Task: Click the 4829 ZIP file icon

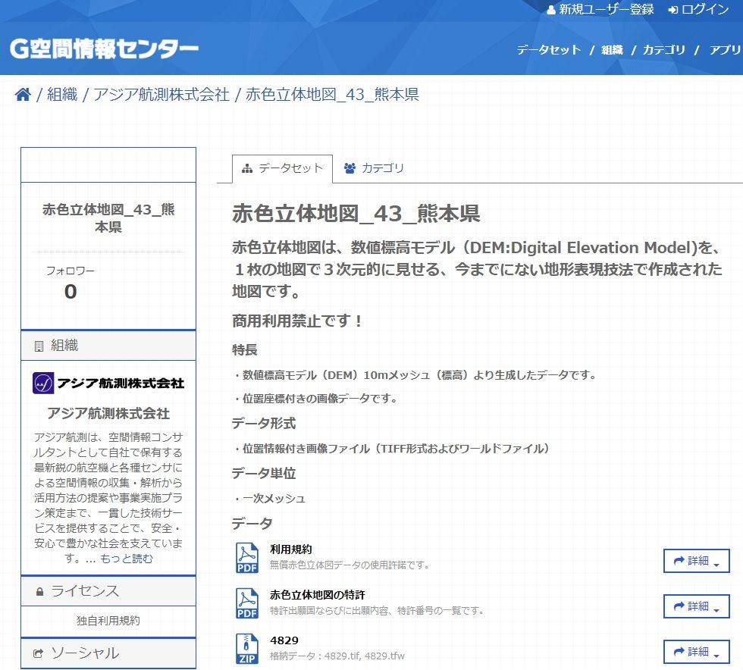Action: [x=247, y=650]
